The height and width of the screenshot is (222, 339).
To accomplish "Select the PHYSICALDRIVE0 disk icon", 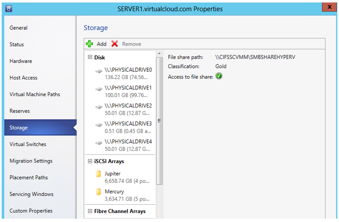I will [x=99, y=71].
